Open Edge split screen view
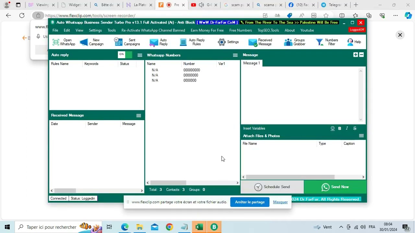The width and height of the screenshot is (415, 233). tap(342, 16)
